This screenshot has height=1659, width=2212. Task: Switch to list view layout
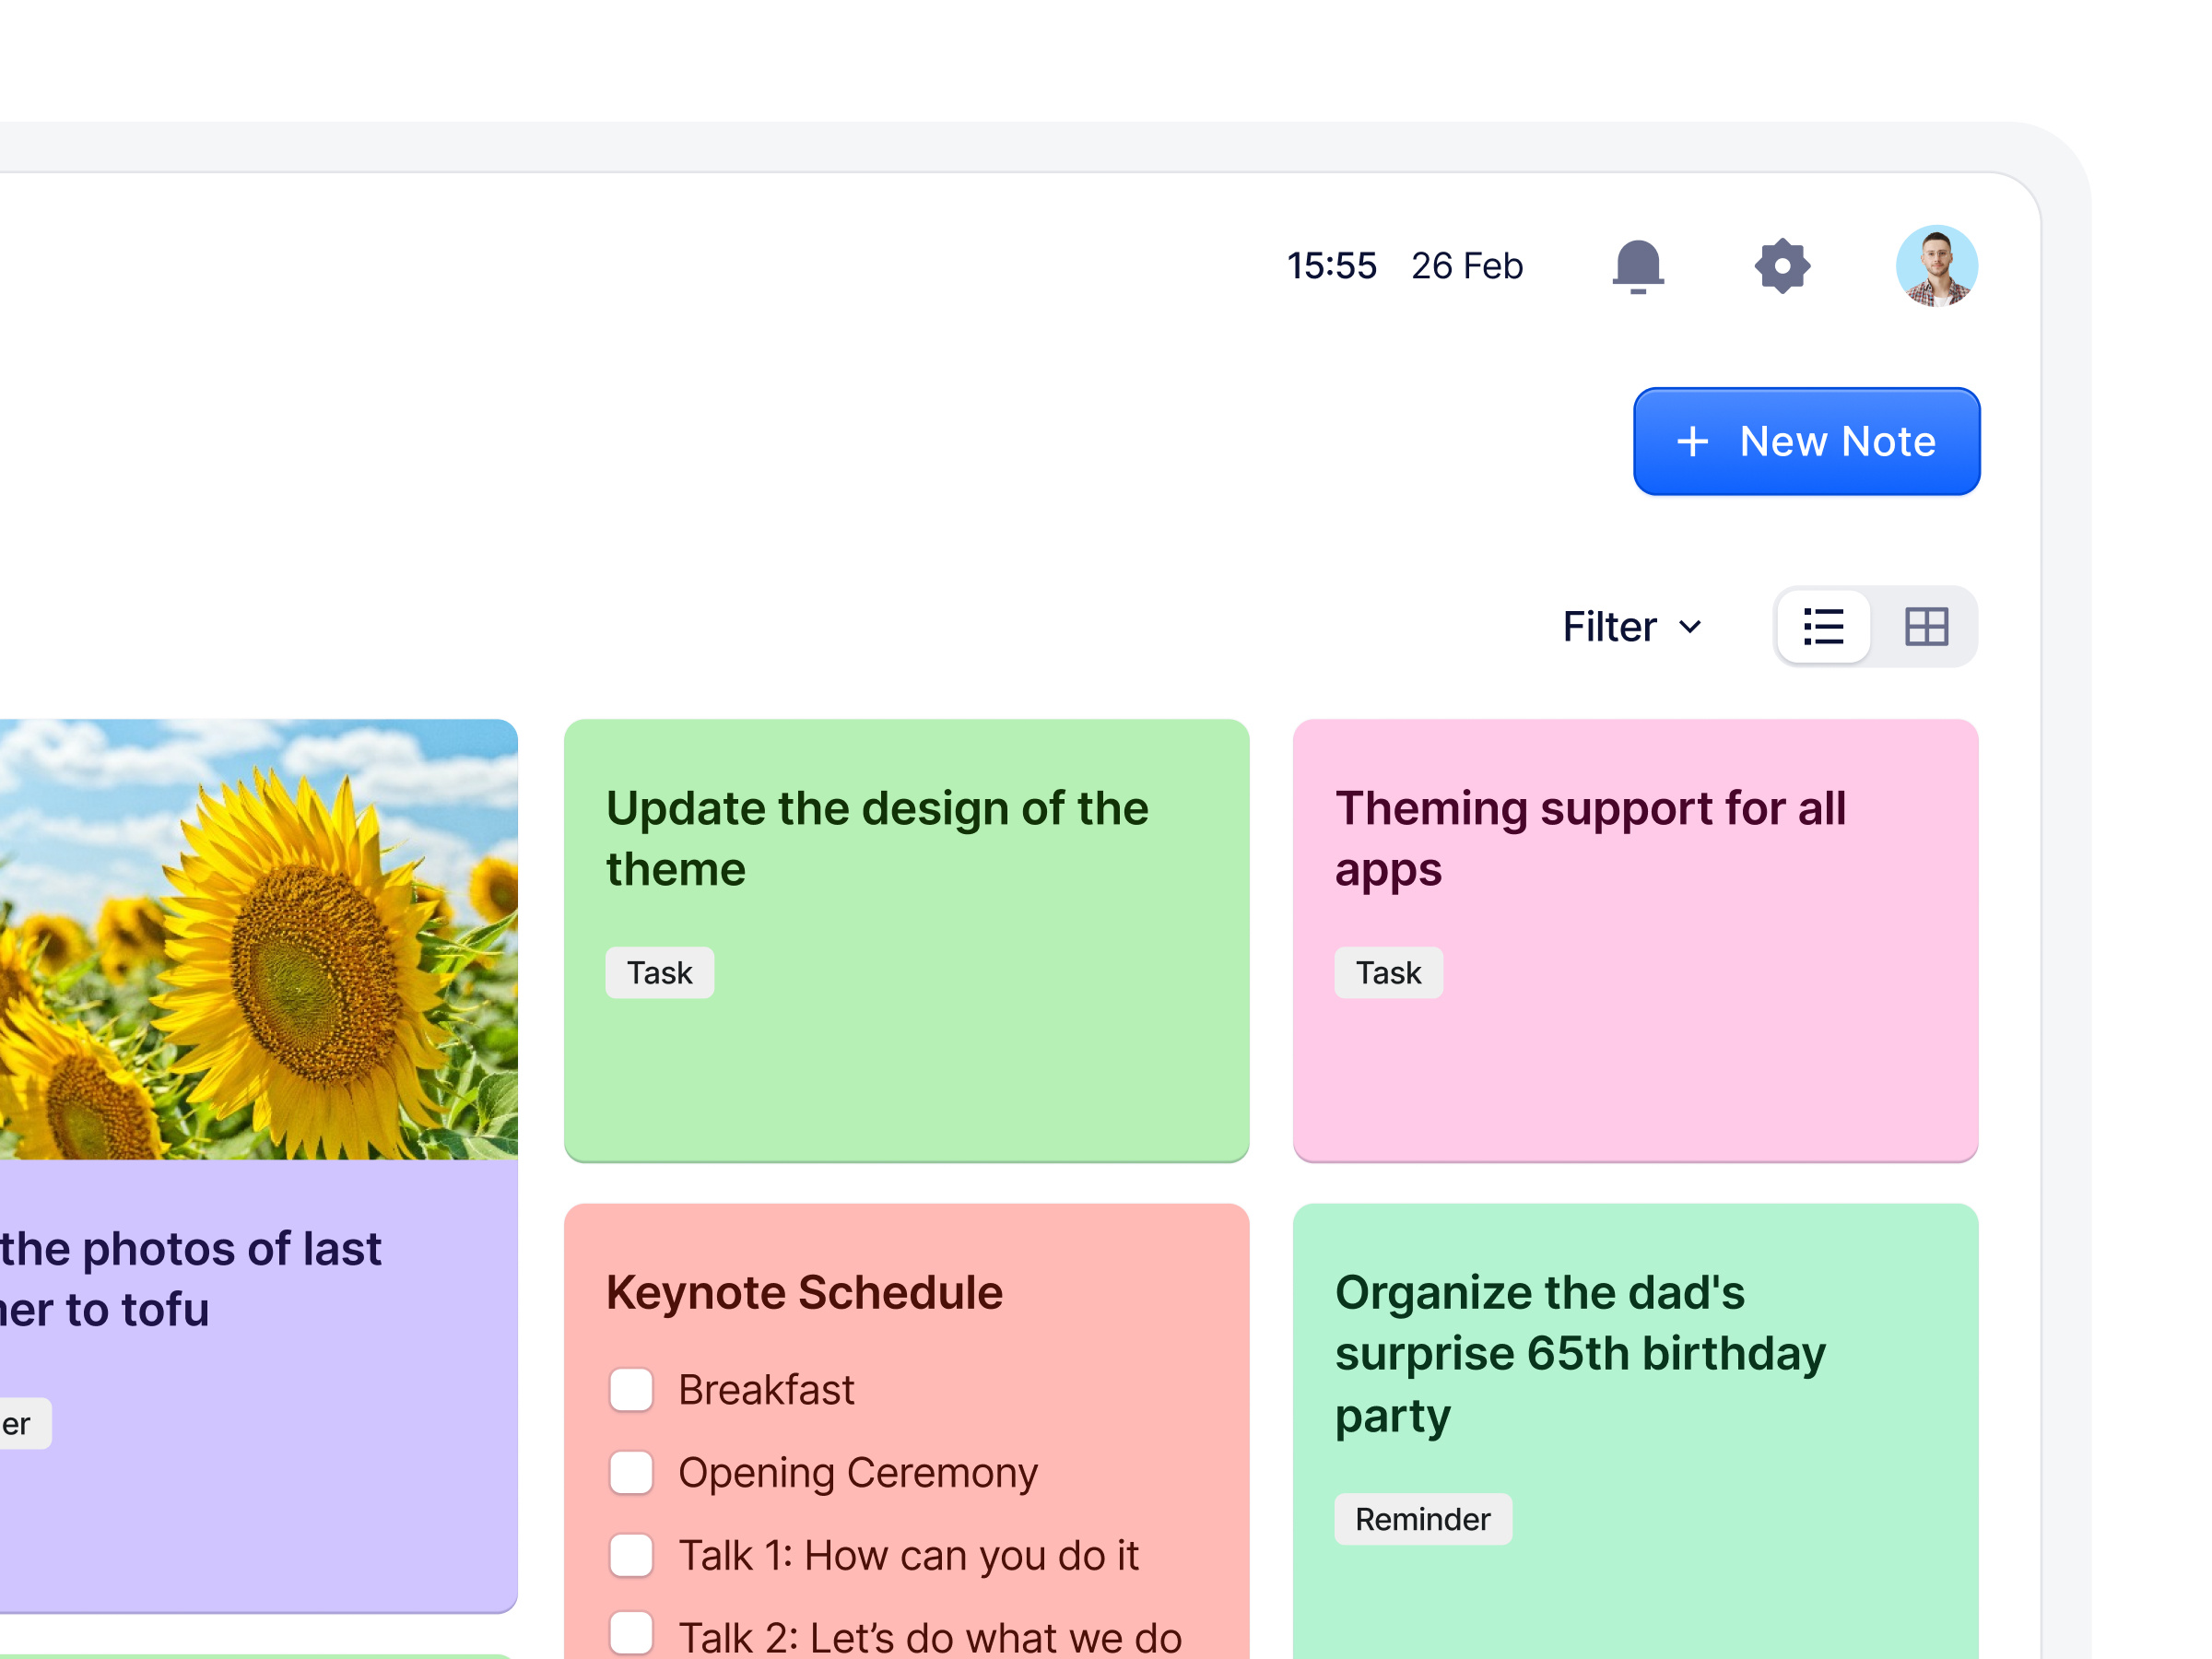tap(1823, 627)
